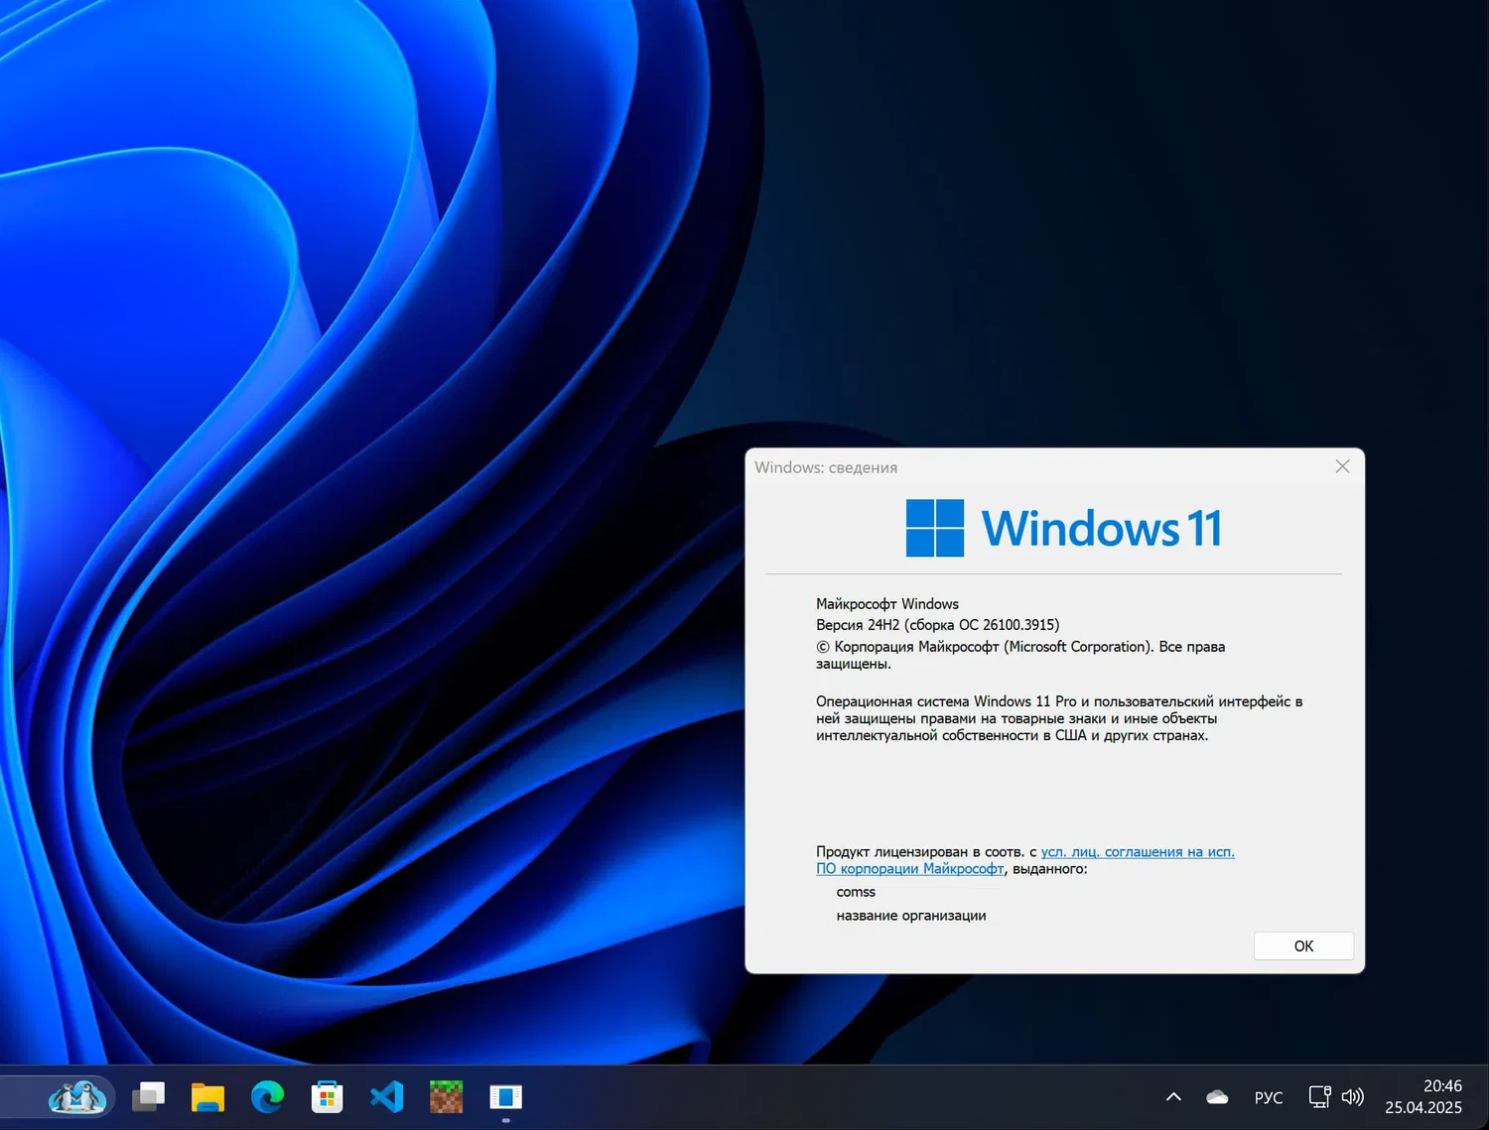This screenshot has height=1130, width=1489.
Task: Open File Explorer from the taskbar
Action: [x=207, y=1097]
